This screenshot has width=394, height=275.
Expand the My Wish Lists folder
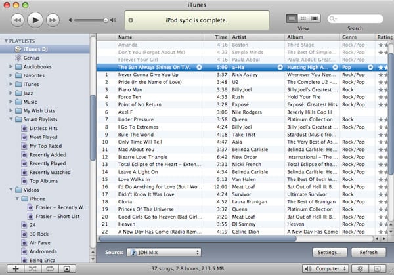pos(11,110)
